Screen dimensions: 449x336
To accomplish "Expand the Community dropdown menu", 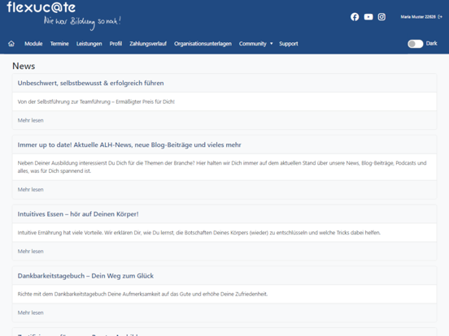I will pyautogui.click(x=255, y=44).
